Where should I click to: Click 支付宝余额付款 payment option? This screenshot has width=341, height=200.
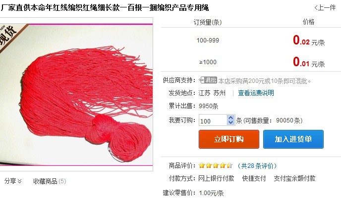coord(294,179)
